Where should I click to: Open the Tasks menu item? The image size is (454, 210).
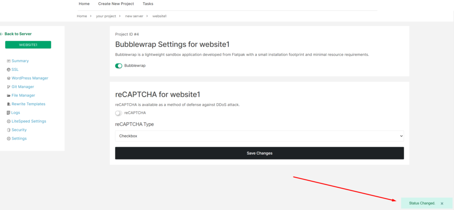tap(148, 4)
